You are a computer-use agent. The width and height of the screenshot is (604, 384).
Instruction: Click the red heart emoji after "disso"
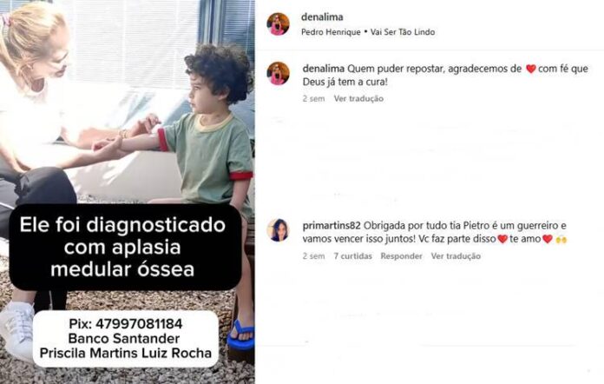502,239
